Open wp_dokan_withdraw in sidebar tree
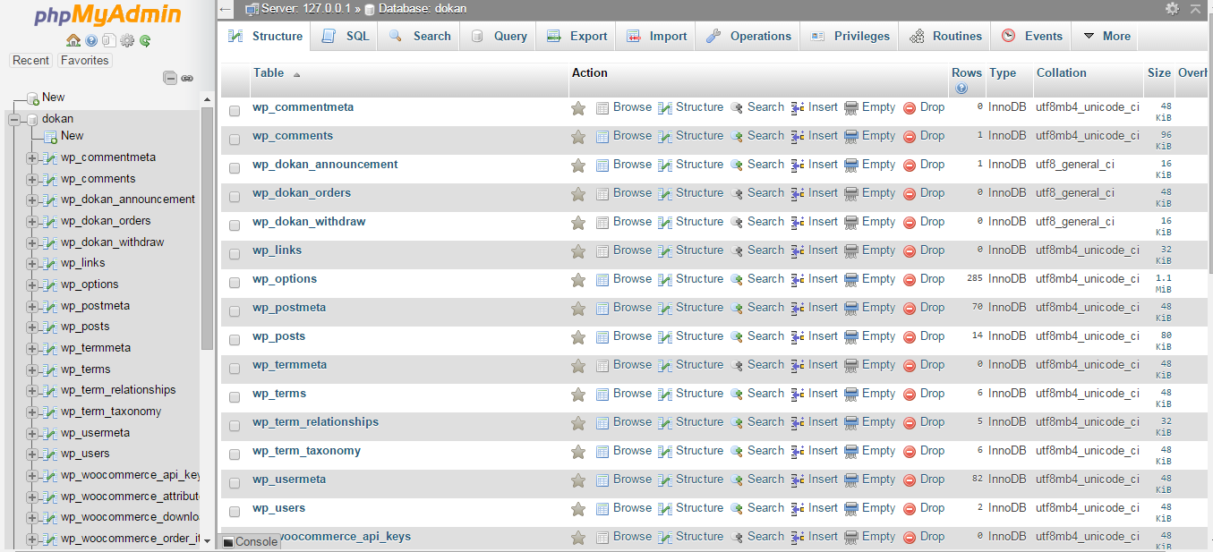The image size is (1213, 552). (x=112, y=242)
